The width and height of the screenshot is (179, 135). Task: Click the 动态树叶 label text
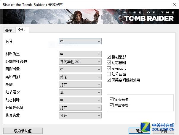12,100
